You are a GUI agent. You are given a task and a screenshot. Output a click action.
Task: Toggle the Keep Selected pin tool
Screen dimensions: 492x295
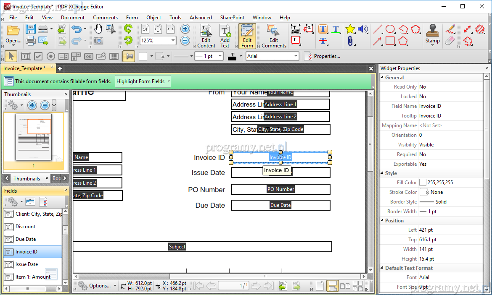tap(129, 56)
